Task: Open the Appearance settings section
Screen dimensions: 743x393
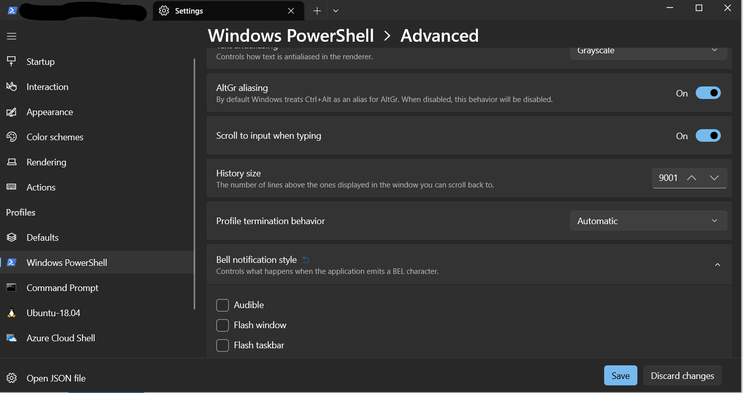Action: (50, 112)
